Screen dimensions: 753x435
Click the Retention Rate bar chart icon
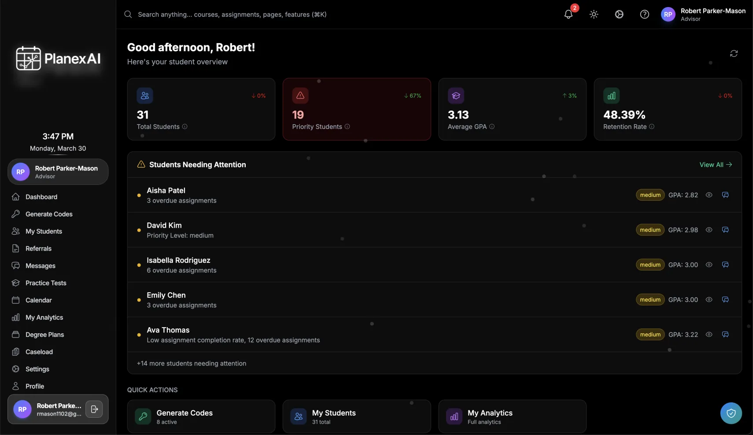[611, 96]
